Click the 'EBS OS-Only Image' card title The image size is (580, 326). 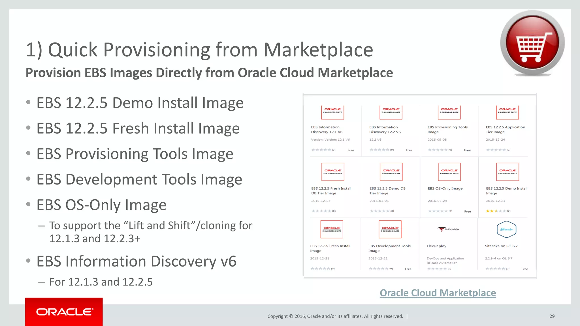[x=445, y=188]
